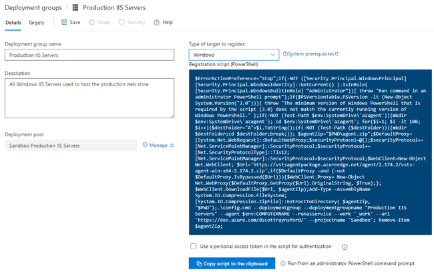The image size is (434, 272).
Task: Click the Help text label in toolbar
Action: pyautogui.click(x=168, y=22)
